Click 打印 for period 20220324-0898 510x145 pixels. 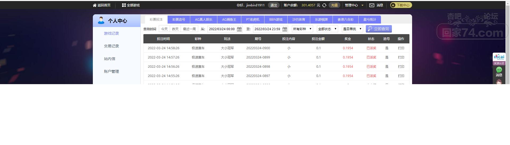click(401, 67)
